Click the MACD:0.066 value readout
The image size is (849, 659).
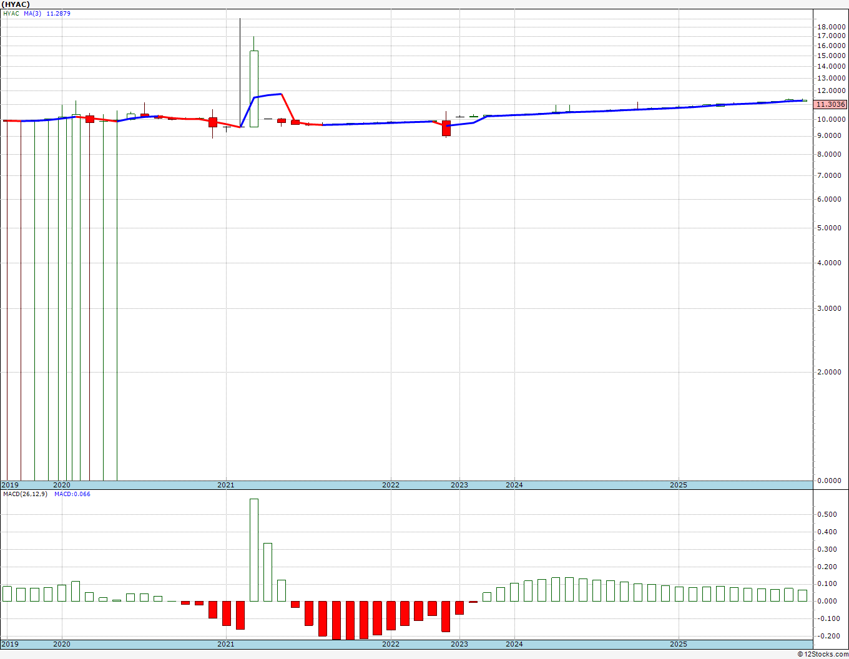72,494
